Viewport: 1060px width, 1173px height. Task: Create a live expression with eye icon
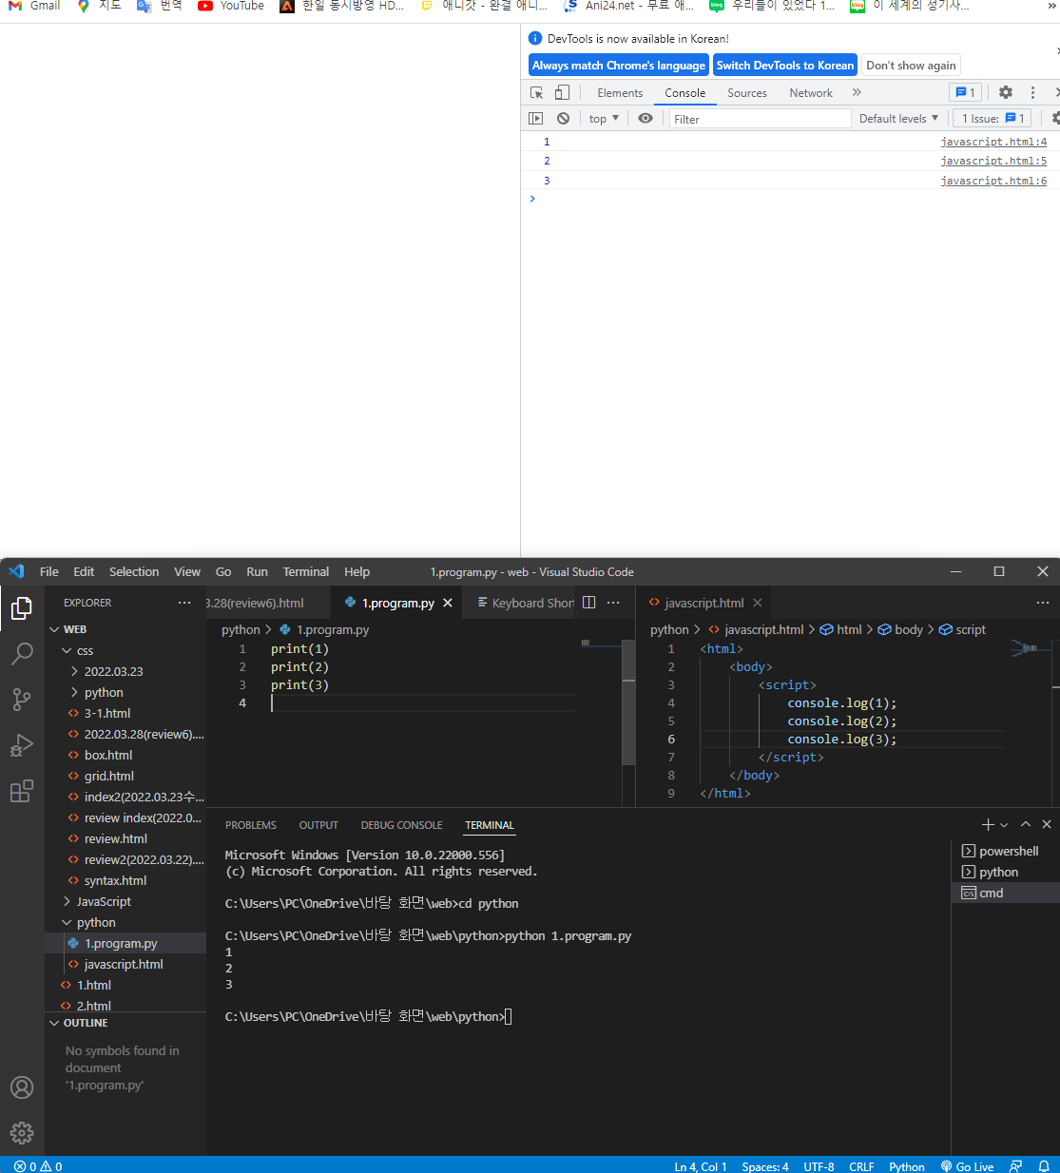[x=646, y=119]
